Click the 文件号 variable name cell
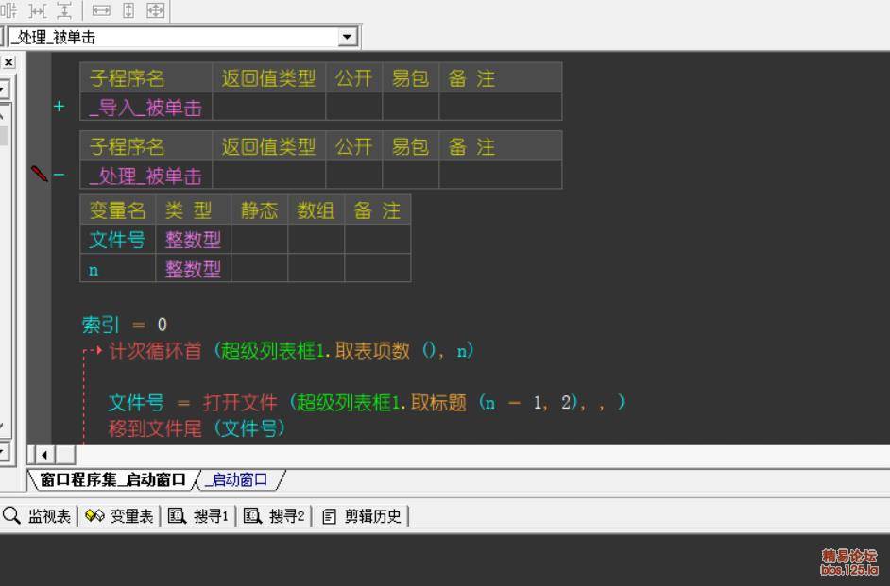The width and height of the screenshot is (890, 586). tap(117, 239)
